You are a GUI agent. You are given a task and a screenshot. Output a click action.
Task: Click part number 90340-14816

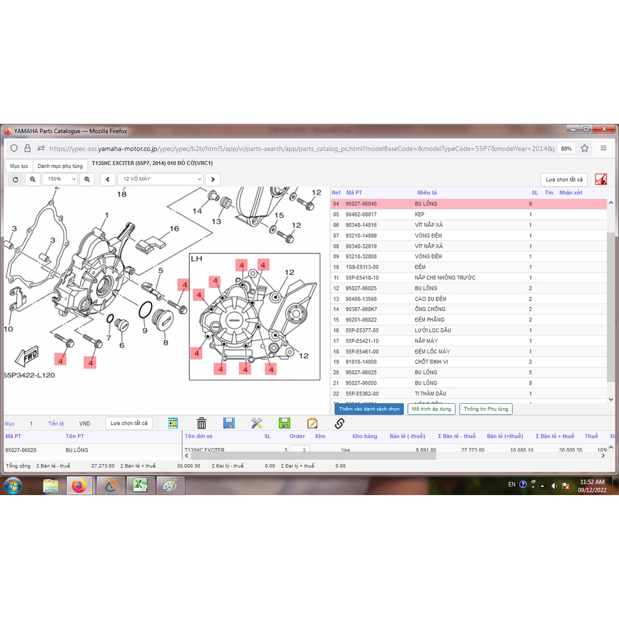coord(361,225)
